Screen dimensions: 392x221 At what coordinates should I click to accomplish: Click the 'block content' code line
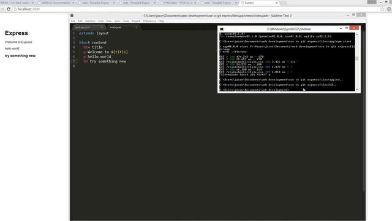[92, 42]
